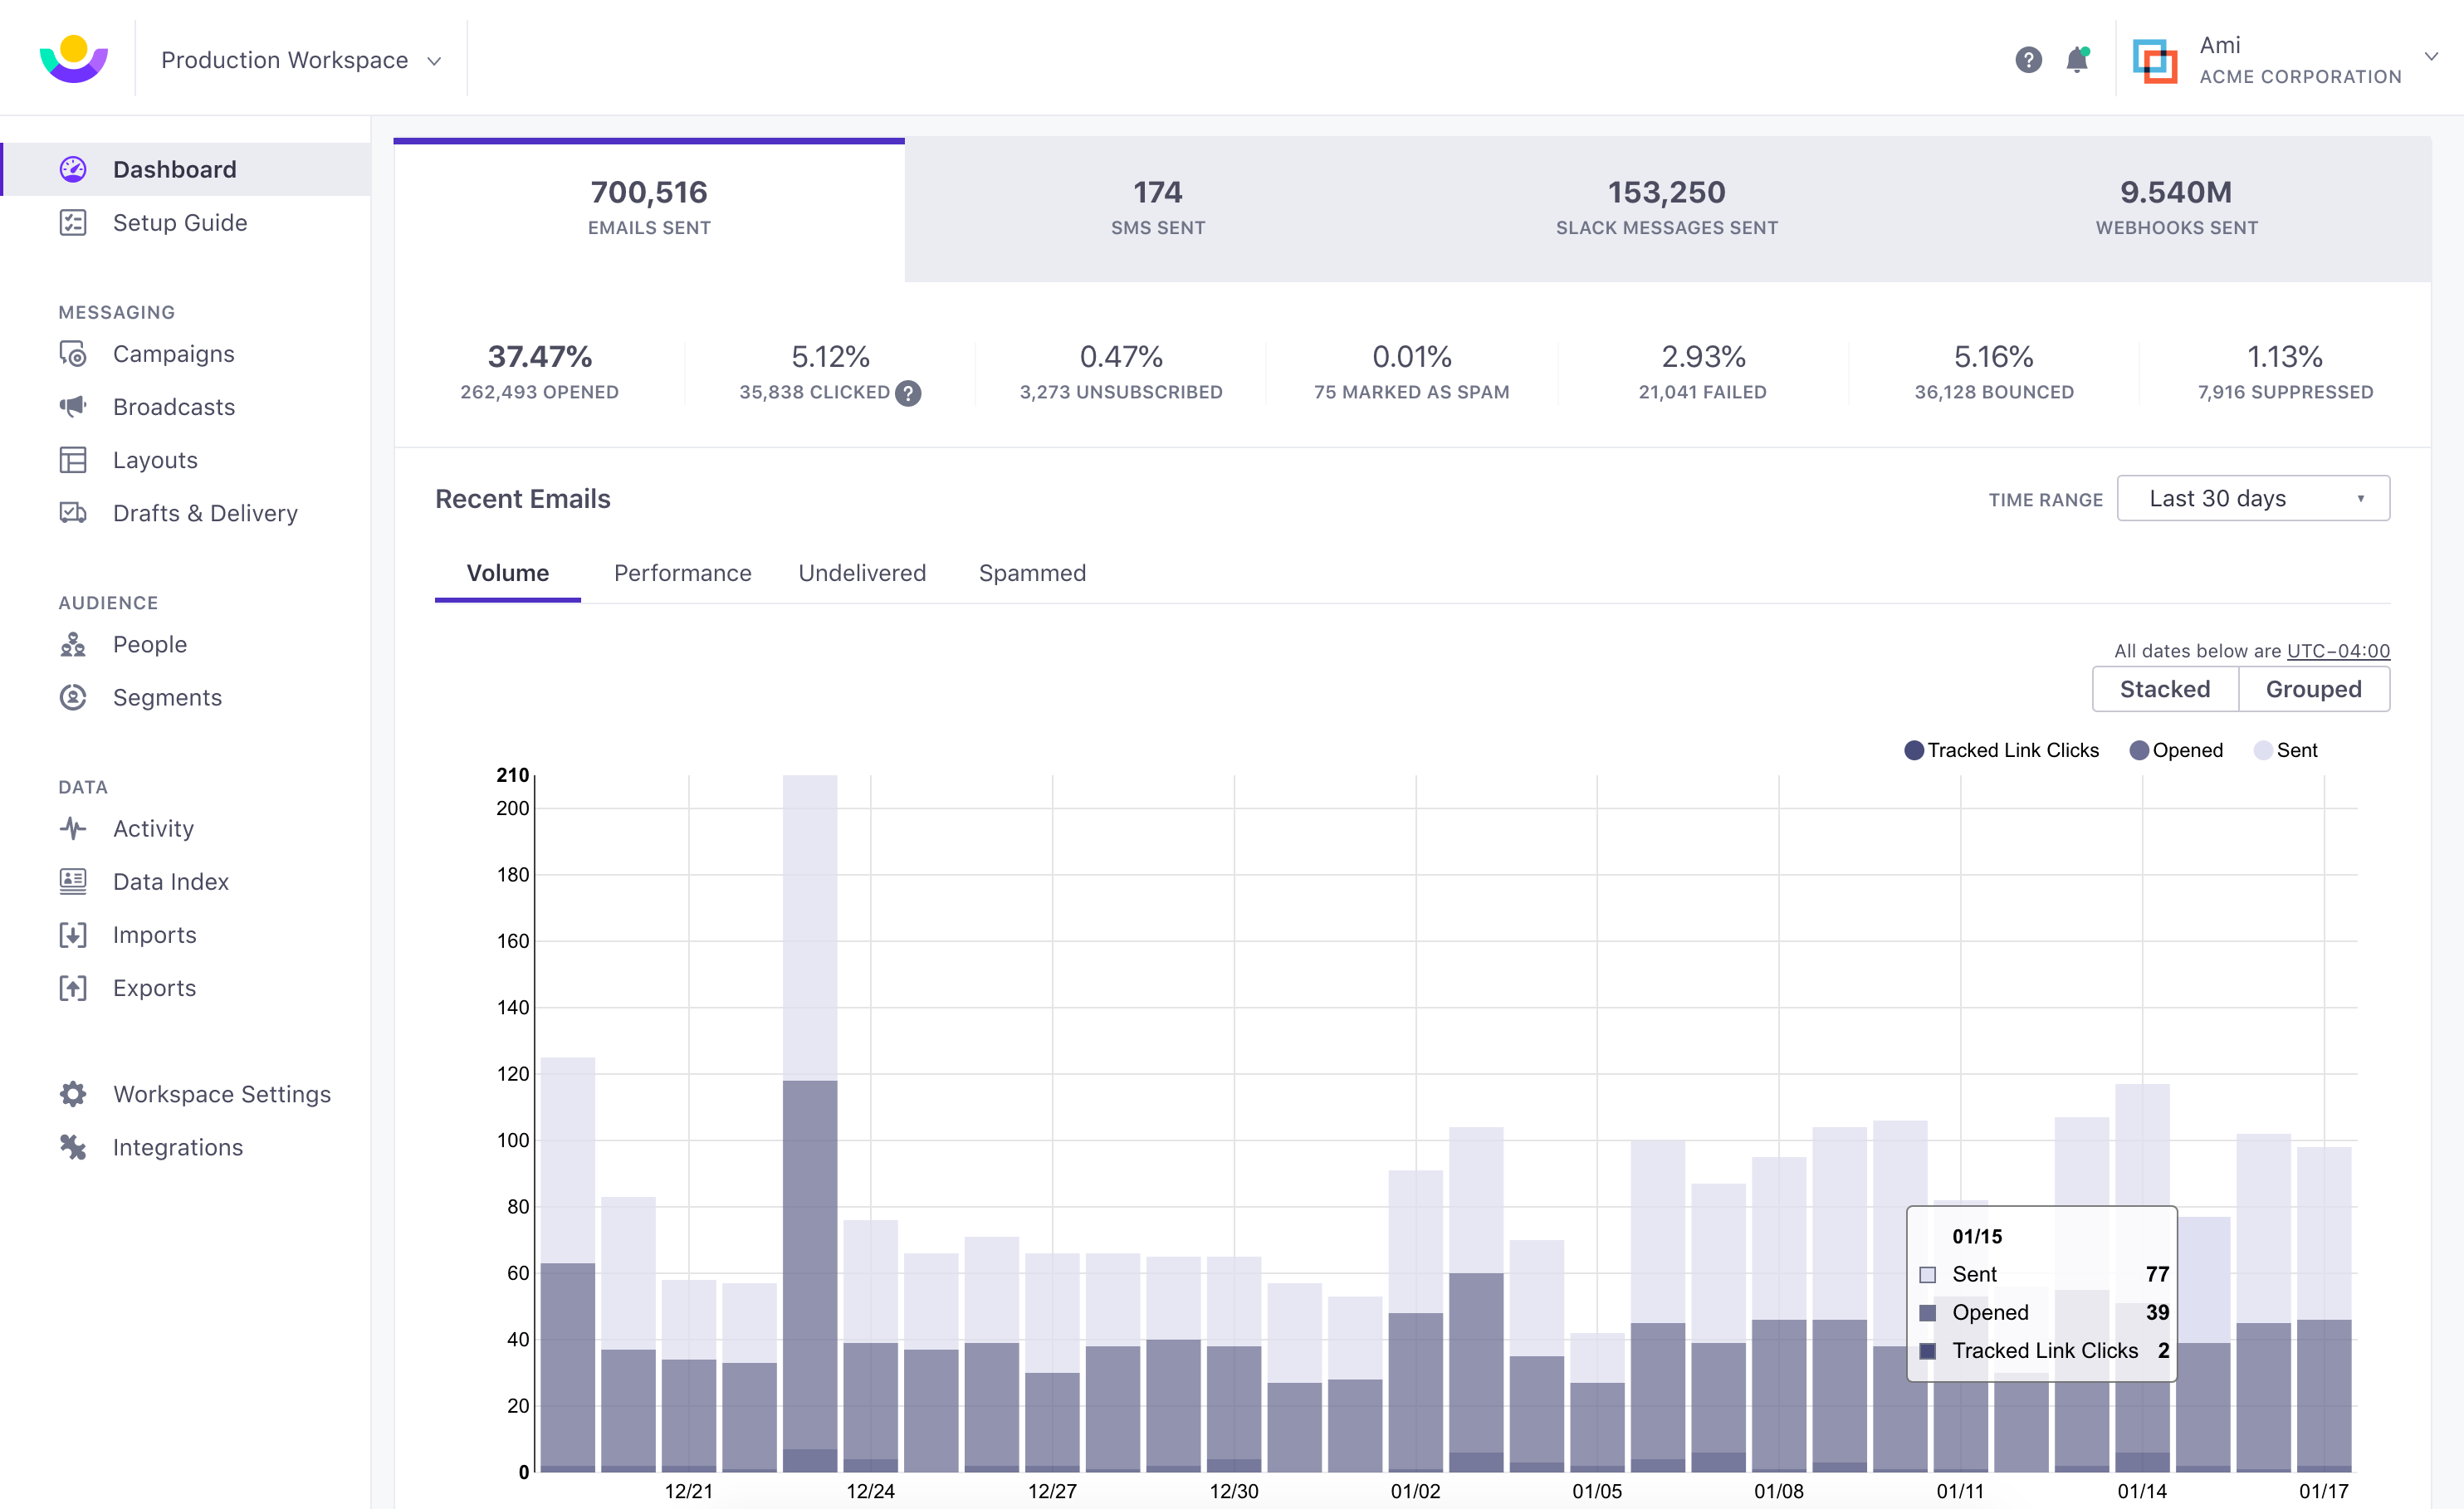The width and height of the screenshot is (2464, 1509).
Task: Switch chart to Stacked mode
Action: [x=2165, y=689]
